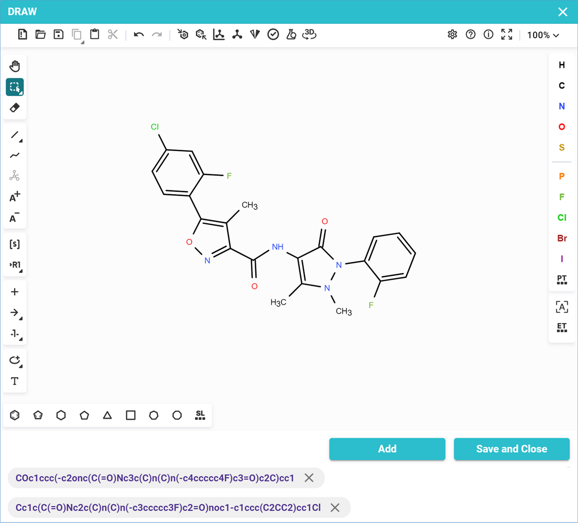Click the Clean Up layout icon

click(237, 34)
